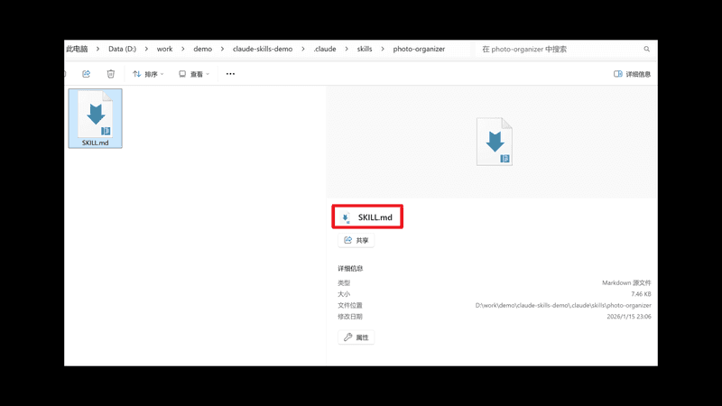The image size is (722, 406).
Task: Click the small file icon beside SKILL.md title
Action: (346, 217)
